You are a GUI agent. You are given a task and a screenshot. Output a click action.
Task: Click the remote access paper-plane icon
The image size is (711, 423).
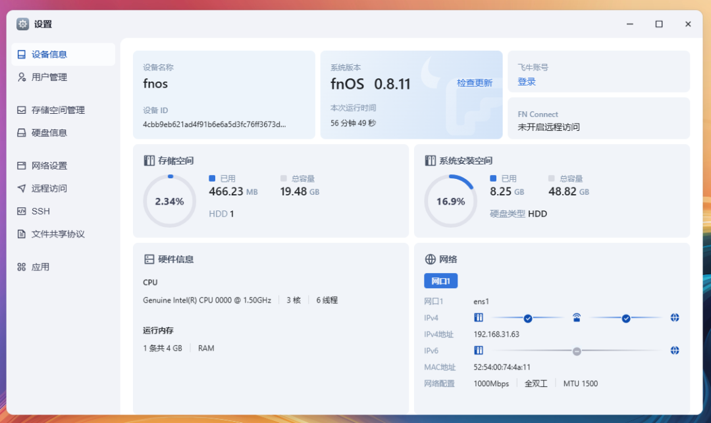pyautogui.click(x=21, y=188)
